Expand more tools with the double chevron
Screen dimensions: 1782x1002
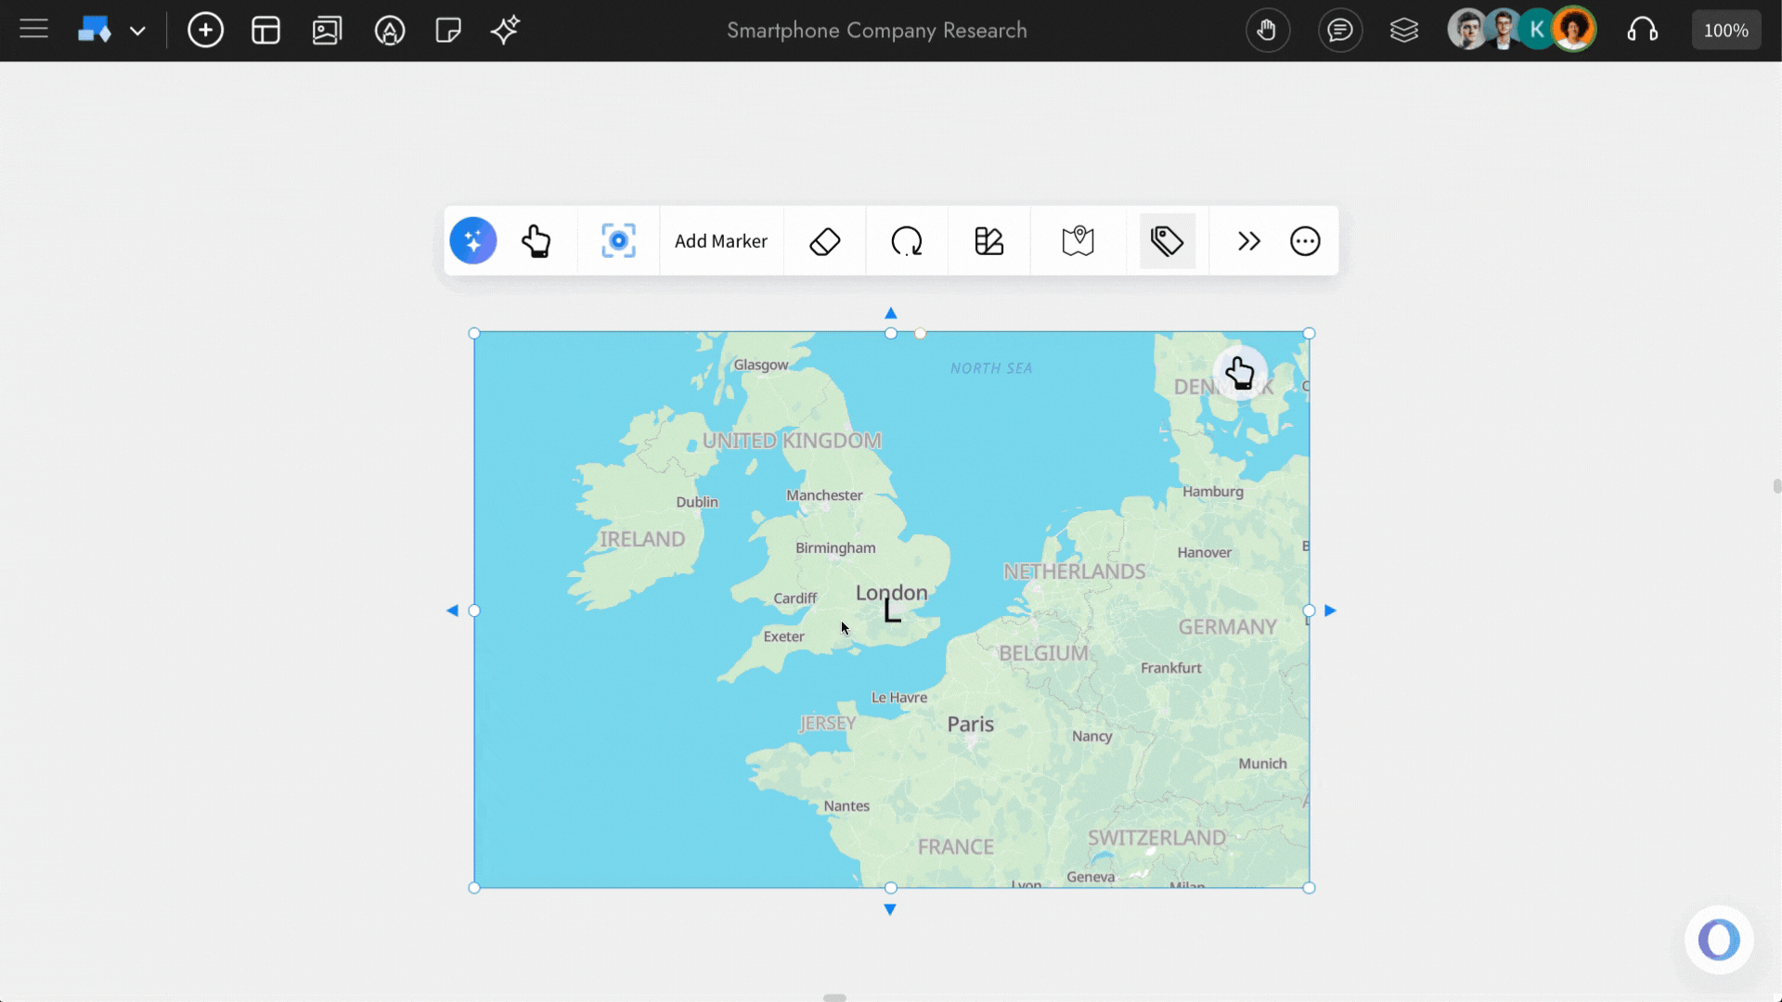coord(1248,240)
